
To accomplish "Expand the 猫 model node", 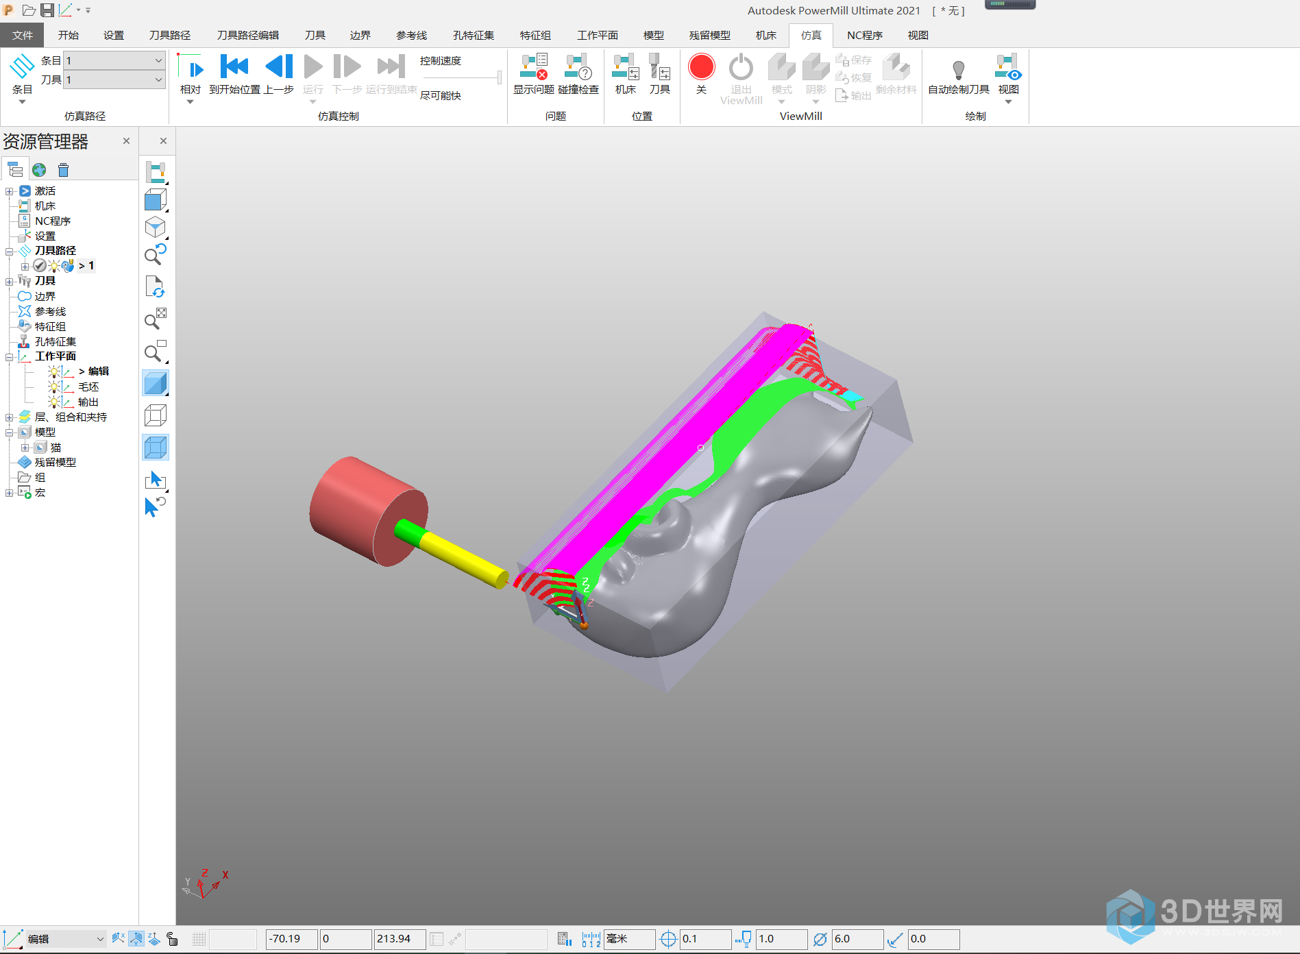I will pyautogui.click(x=25, y=448).
